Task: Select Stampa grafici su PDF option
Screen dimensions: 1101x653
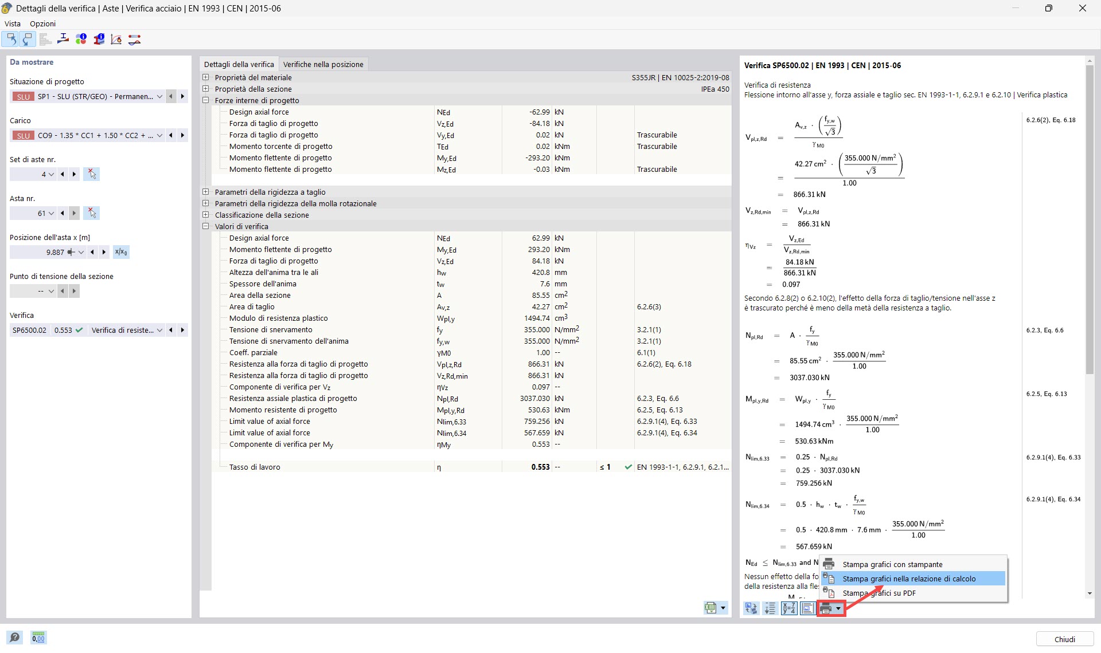Action: coord(878,593)
